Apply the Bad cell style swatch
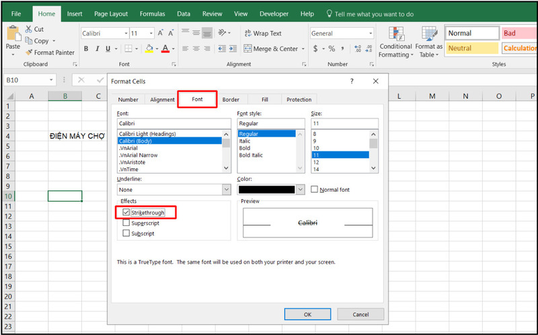 518,33
